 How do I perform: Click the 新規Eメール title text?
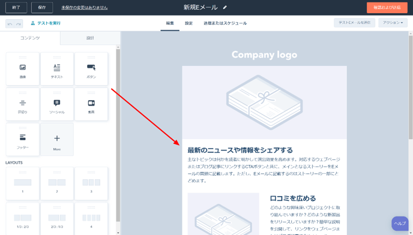click(200, 7)
